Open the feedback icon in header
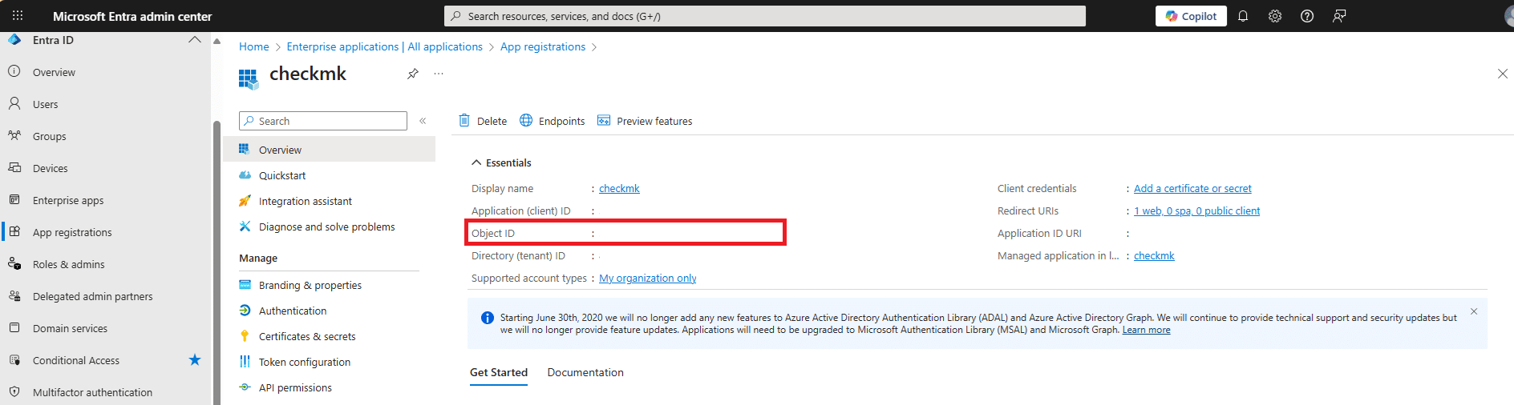Image resolution: width=1514 pixels, height=405 pixels. pyautogui.click(x=1339, y=16)
